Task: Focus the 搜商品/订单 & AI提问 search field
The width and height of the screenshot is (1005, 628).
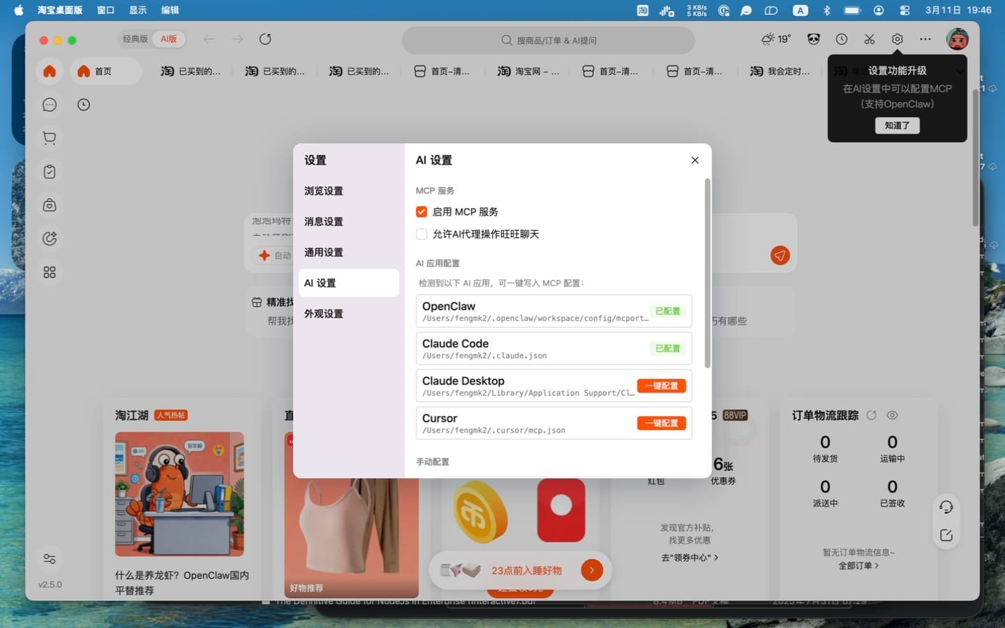Action: pos(549,40)
